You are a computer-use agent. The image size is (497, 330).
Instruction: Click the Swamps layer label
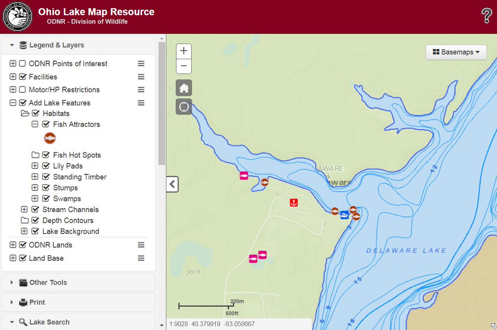click(x=67, y=199)
